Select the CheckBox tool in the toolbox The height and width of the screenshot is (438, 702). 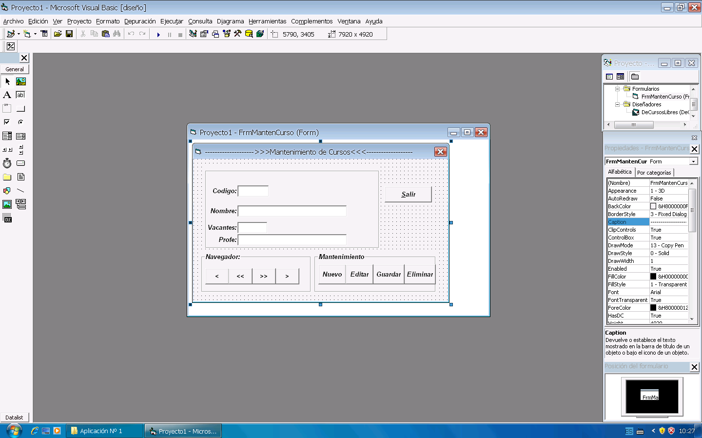point(7,122)
